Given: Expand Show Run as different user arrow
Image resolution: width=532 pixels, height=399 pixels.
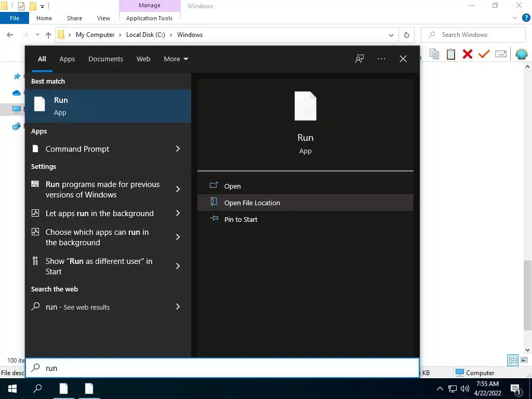Looking at the screenshot, I should [178, 266].
